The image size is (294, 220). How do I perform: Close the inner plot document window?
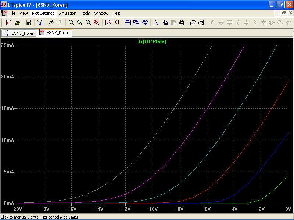(290, 13)
